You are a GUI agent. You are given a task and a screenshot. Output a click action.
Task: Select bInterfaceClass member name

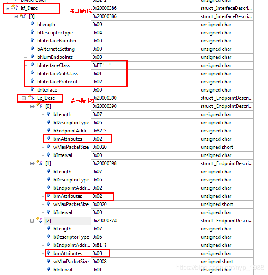tap(53, 65)
